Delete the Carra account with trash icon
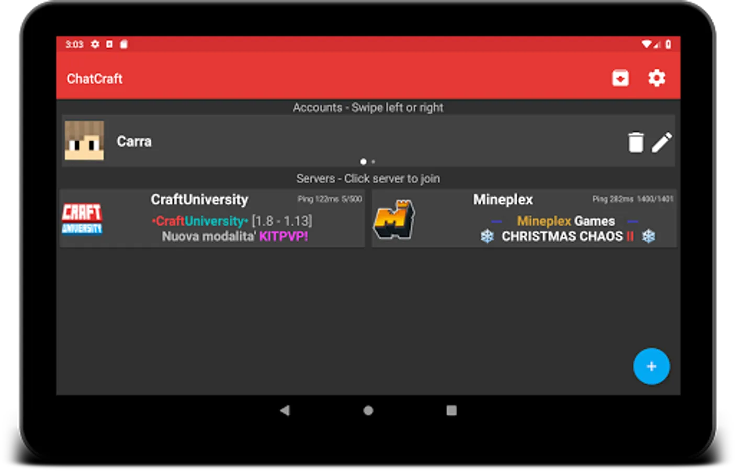 point(636,142)
